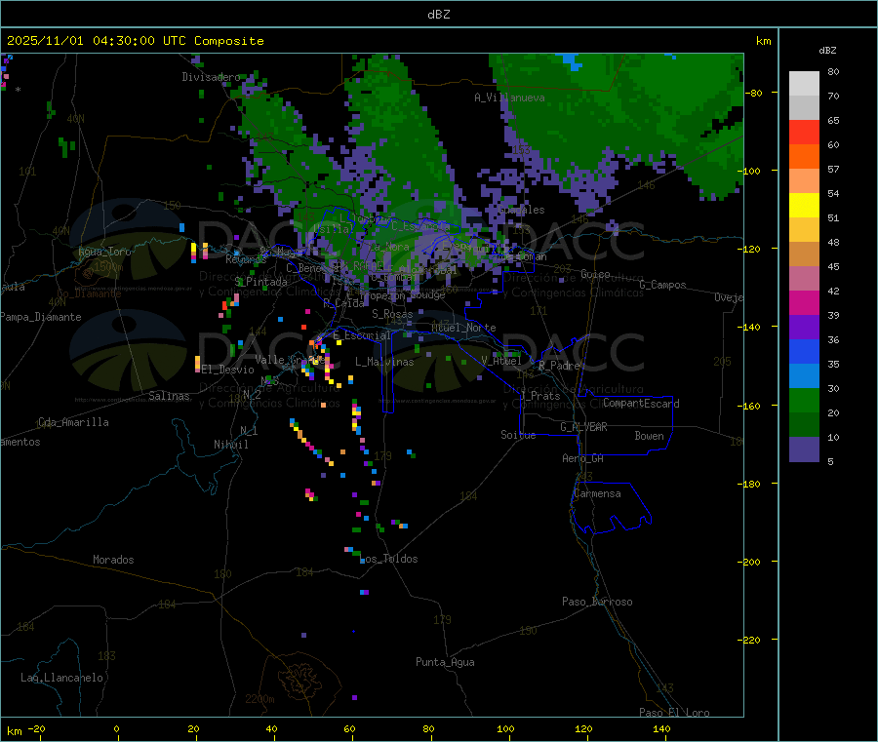The image size is (878, 742).
Task: Click the Salinas map label
Action: click(x=169, y=396)
